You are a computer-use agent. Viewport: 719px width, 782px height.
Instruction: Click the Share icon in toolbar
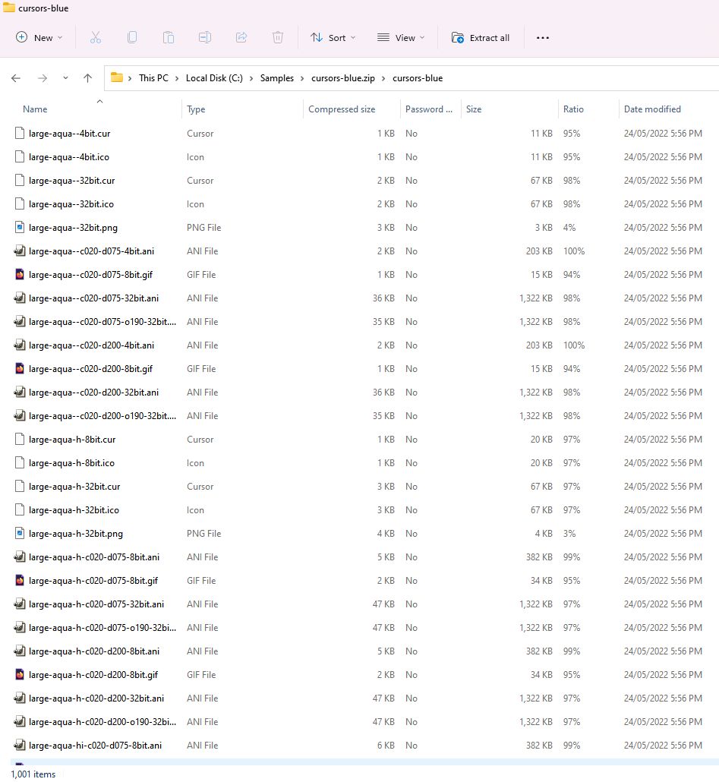241,37
